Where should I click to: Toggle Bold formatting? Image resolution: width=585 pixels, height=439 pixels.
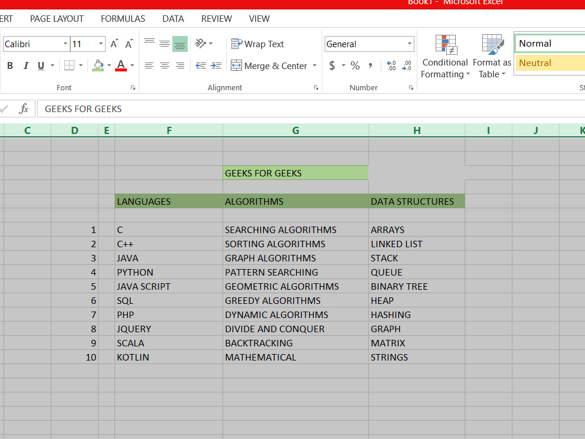pos(10,65)
